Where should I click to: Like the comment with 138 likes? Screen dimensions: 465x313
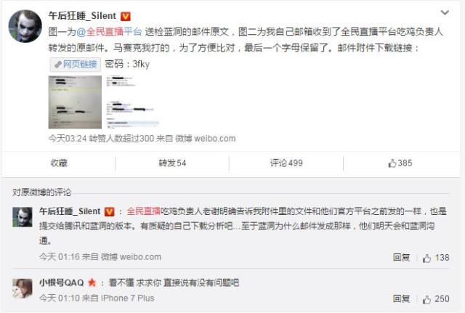[x=436, y=258]
